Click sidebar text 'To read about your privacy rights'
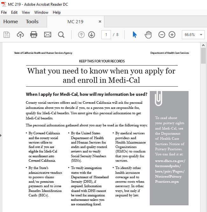 [x=169, y=136]
